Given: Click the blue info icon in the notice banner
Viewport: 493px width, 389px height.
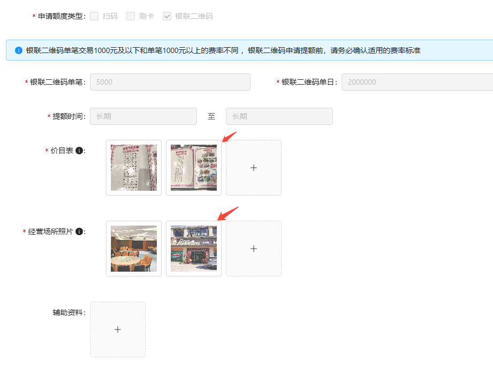Looking at the screenshot, I should pos(19,50).
